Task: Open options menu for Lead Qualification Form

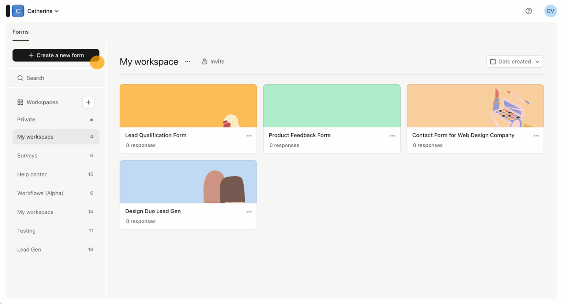Action: [x=249, y=136]
